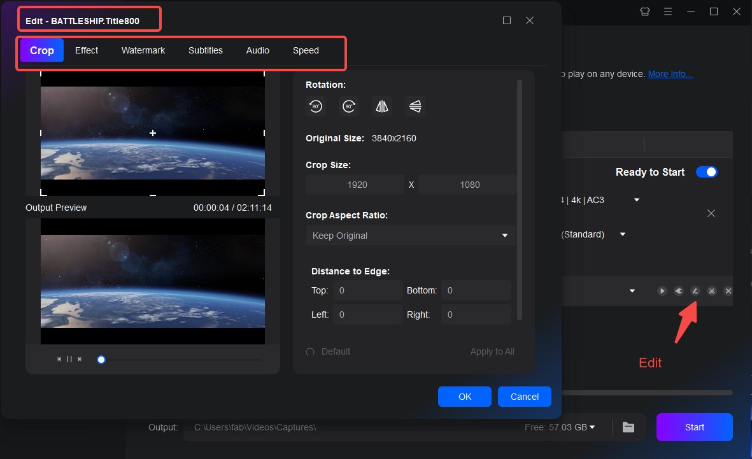
Task: Confirm edits with OK button
Action: (465, 397)
